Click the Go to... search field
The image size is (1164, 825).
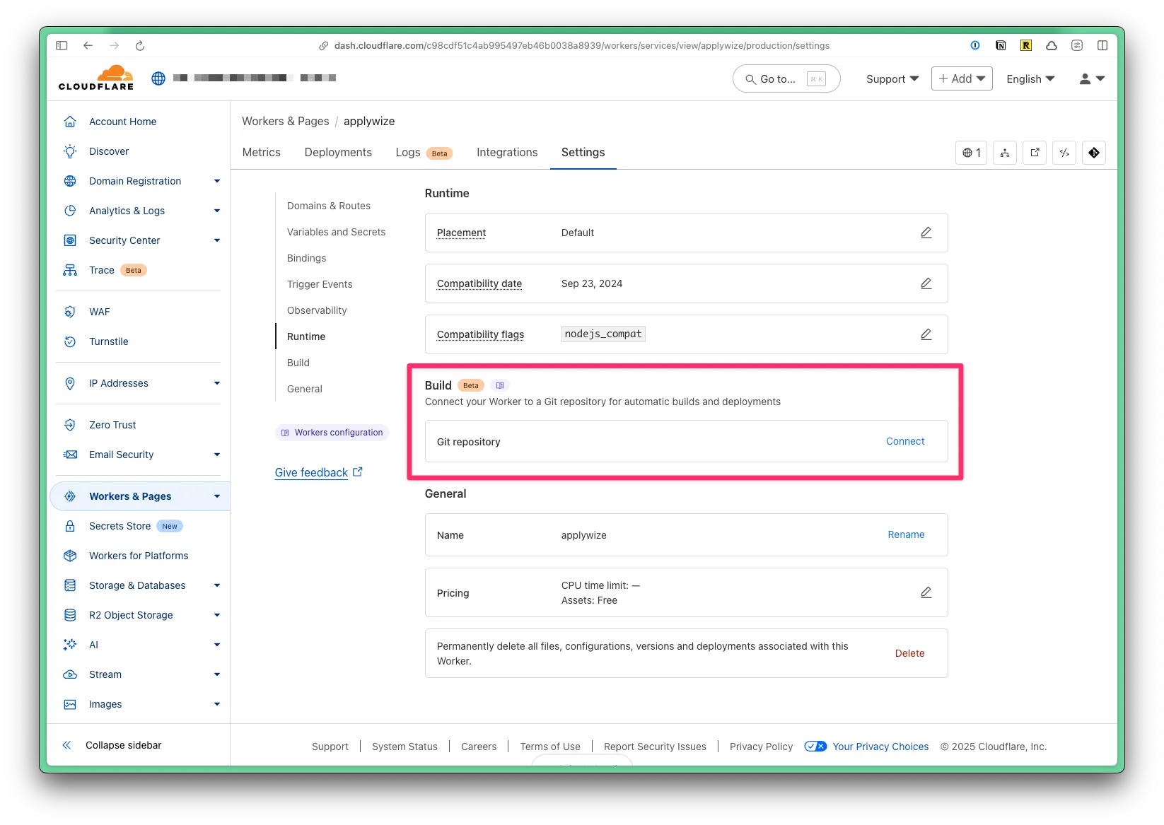coord(786,78)
